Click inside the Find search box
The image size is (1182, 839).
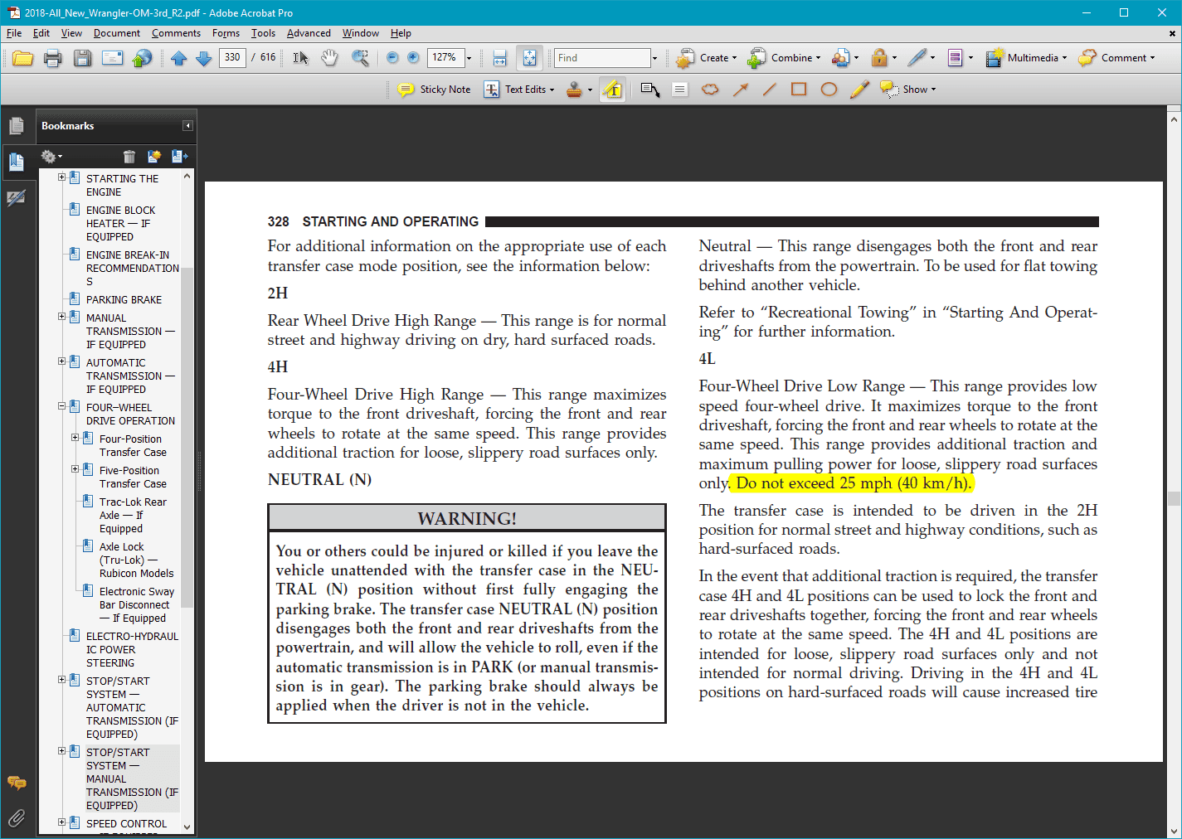pyautogui.click(x=602, y=58)
